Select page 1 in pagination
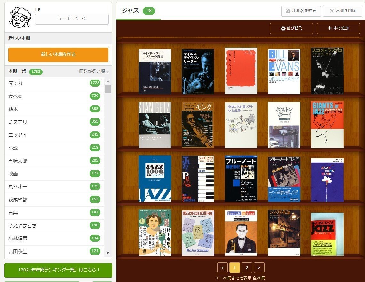The image size is (365, 282). point(235,268)
